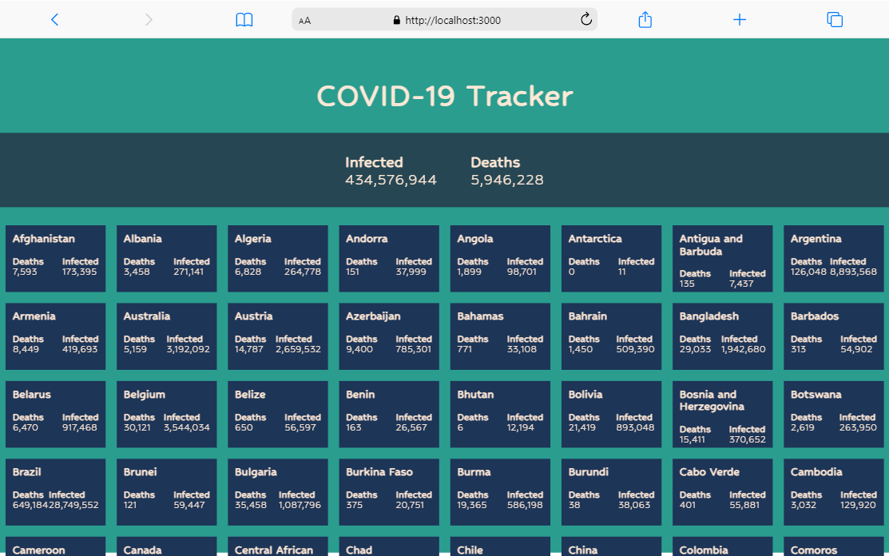Viewport: 889px width, 556px height.
Task: Click the Bhutan card title
Action: [x=475, y=395]
